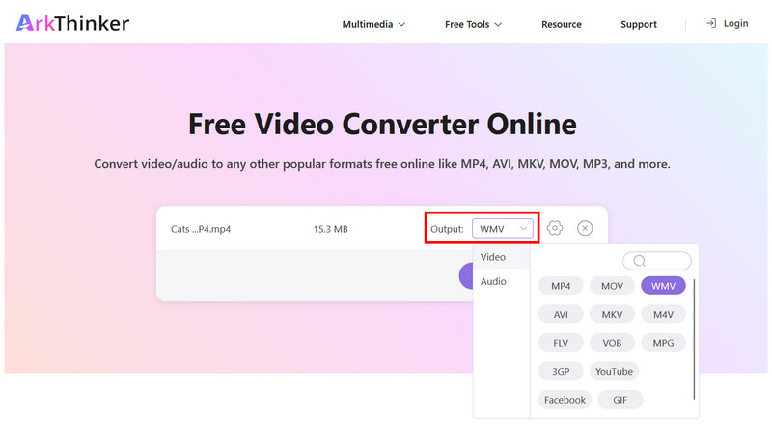
Task: Click the magnifier icon in format search
Action: pyautogui.click(x=639, y=261)
